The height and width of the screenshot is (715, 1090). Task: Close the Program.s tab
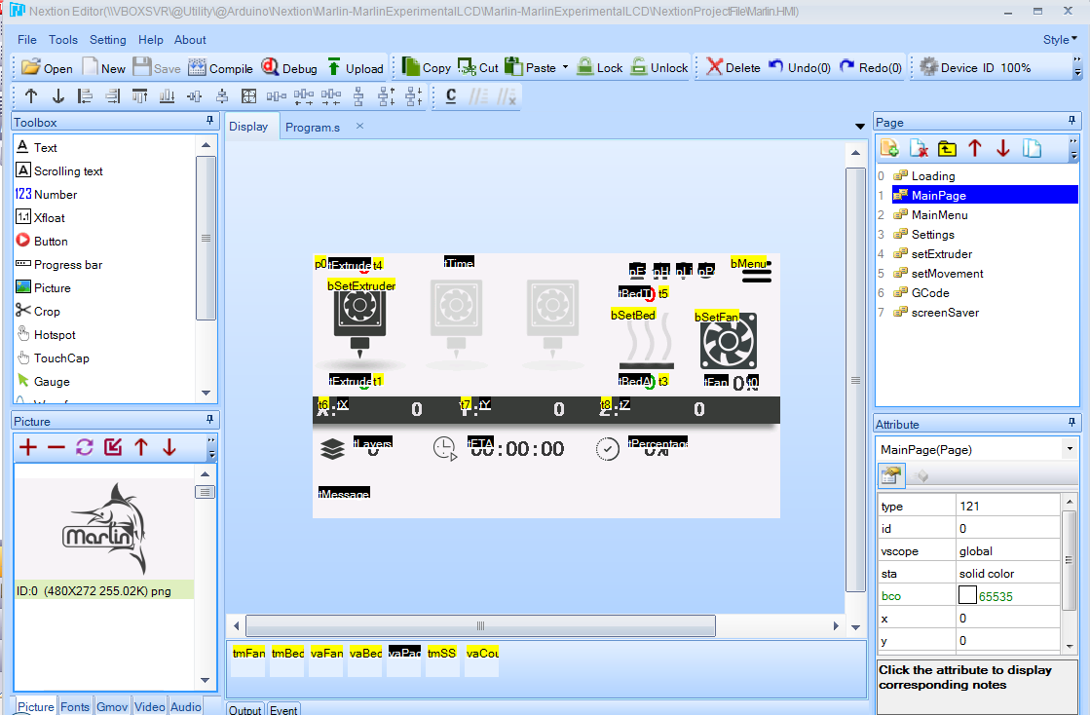point(359,126)
